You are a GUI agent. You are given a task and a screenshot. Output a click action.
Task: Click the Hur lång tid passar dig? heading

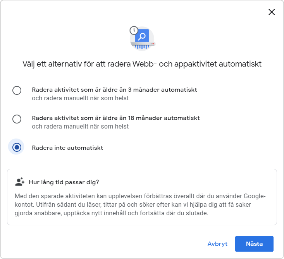pyautogui.click(x=64, y=182)
